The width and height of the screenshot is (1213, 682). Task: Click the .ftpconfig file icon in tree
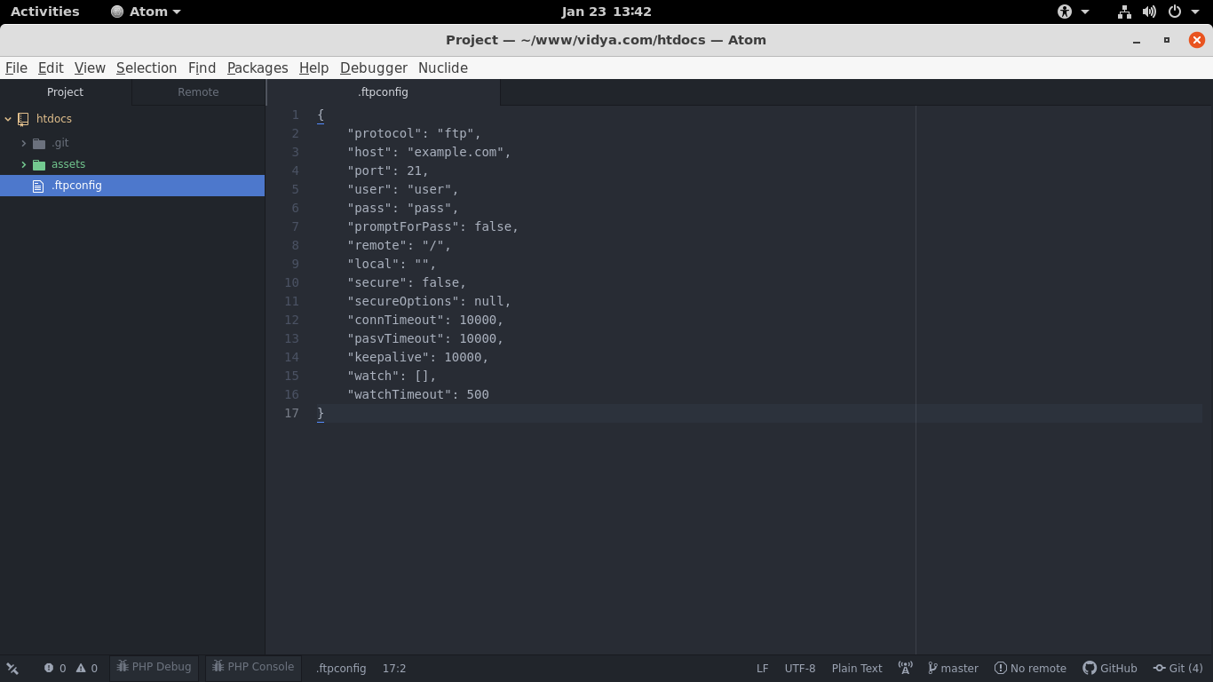pyautogui.click(x=37, y=186)
